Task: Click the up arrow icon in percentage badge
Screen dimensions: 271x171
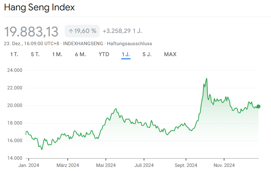Action: [71, 31]
